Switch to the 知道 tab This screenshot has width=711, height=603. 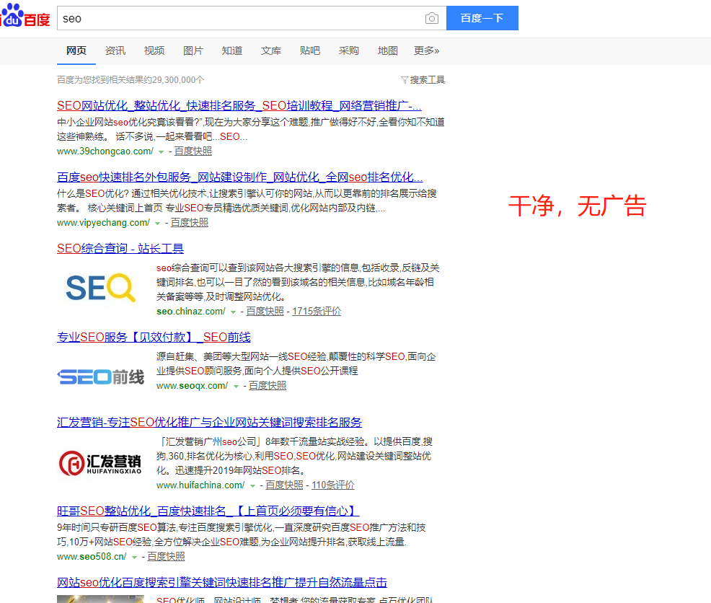(232, 50)
